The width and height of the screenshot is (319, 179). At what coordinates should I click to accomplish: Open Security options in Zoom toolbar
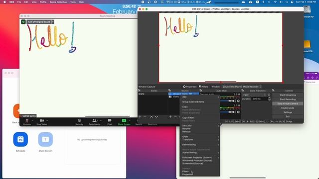pyautogui.click(x=79, y=122)
